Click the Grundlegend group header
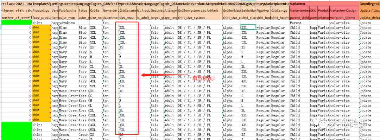 coord(369,4)
